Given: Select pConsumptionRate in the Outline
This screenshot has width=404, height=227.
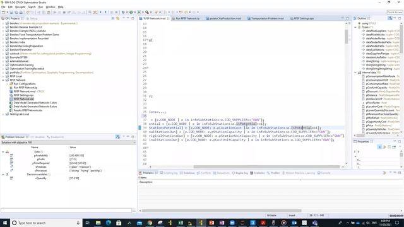Looking at the screenshot, I should point(377,84).
